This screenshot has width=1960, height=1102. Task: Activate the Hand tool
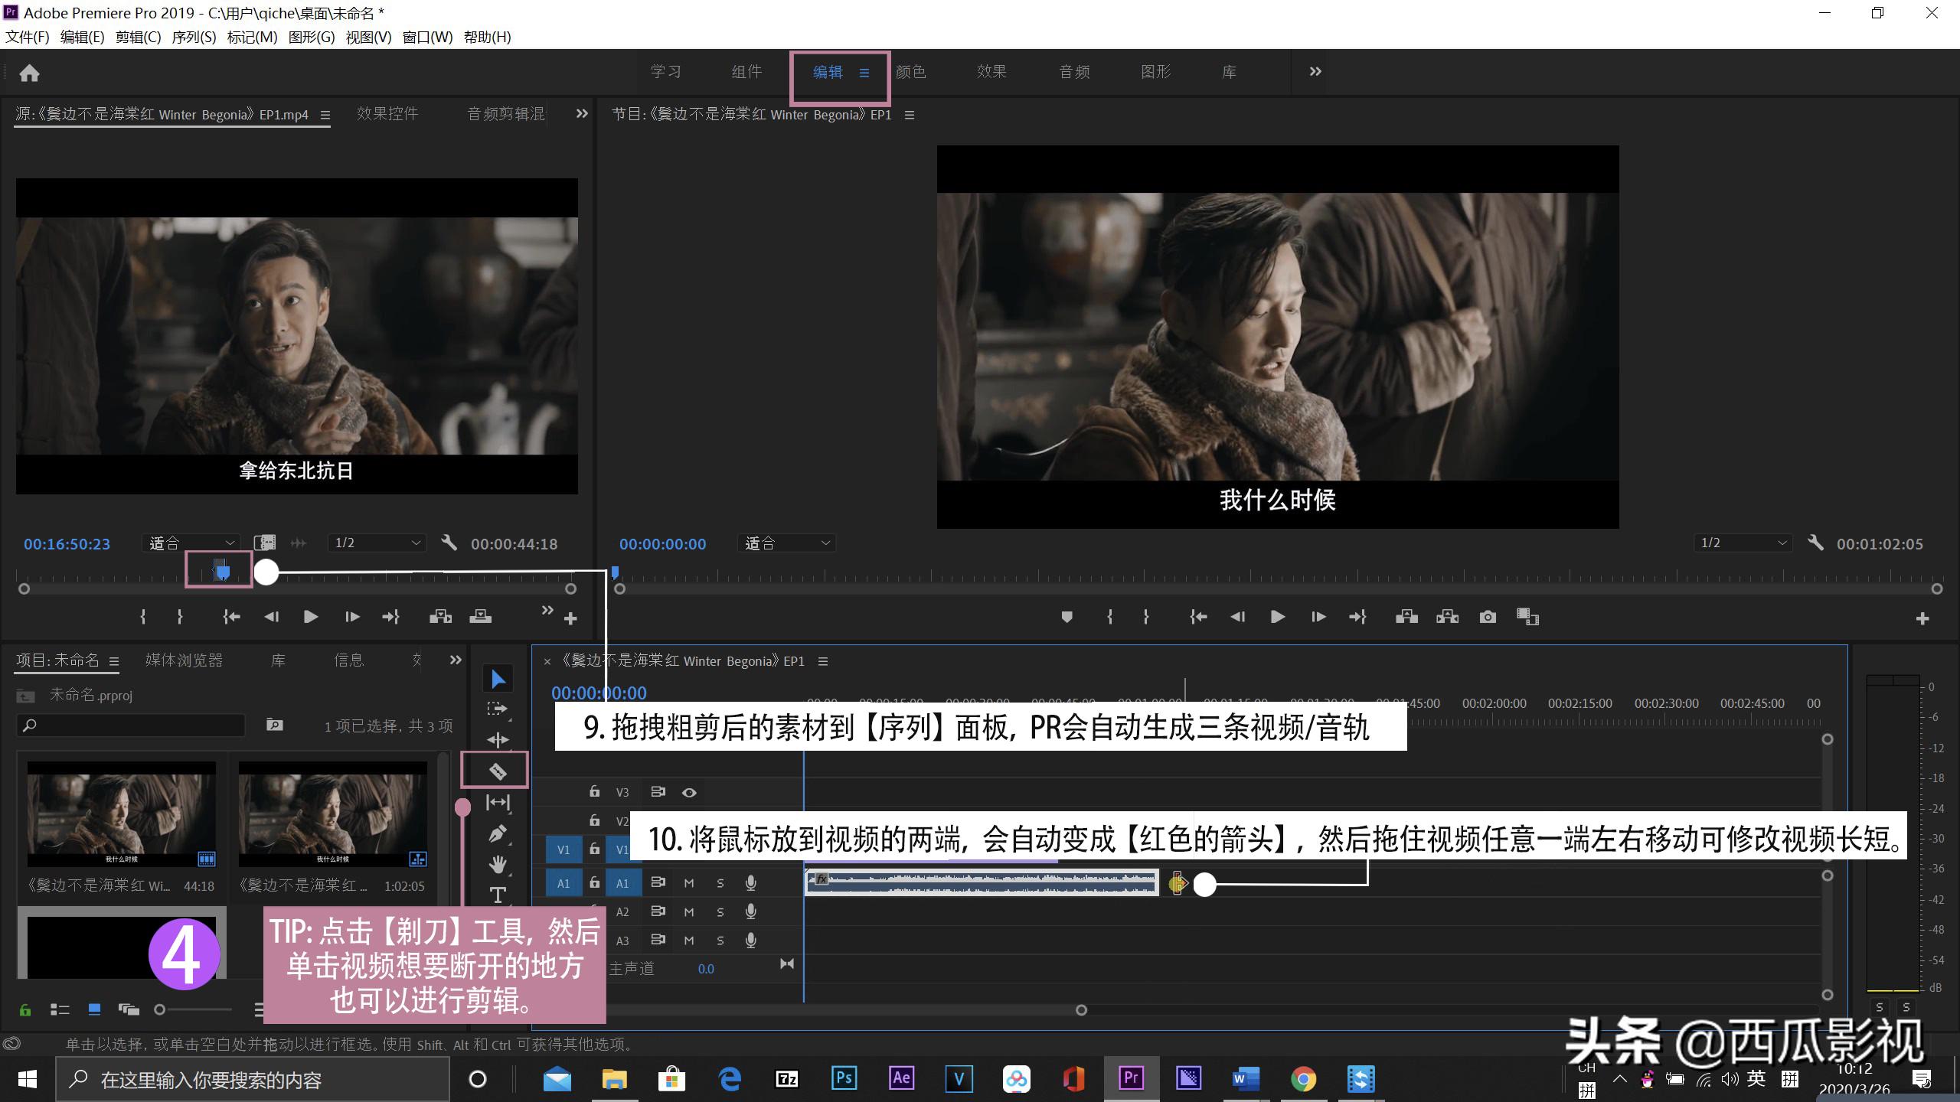point(497,864)
